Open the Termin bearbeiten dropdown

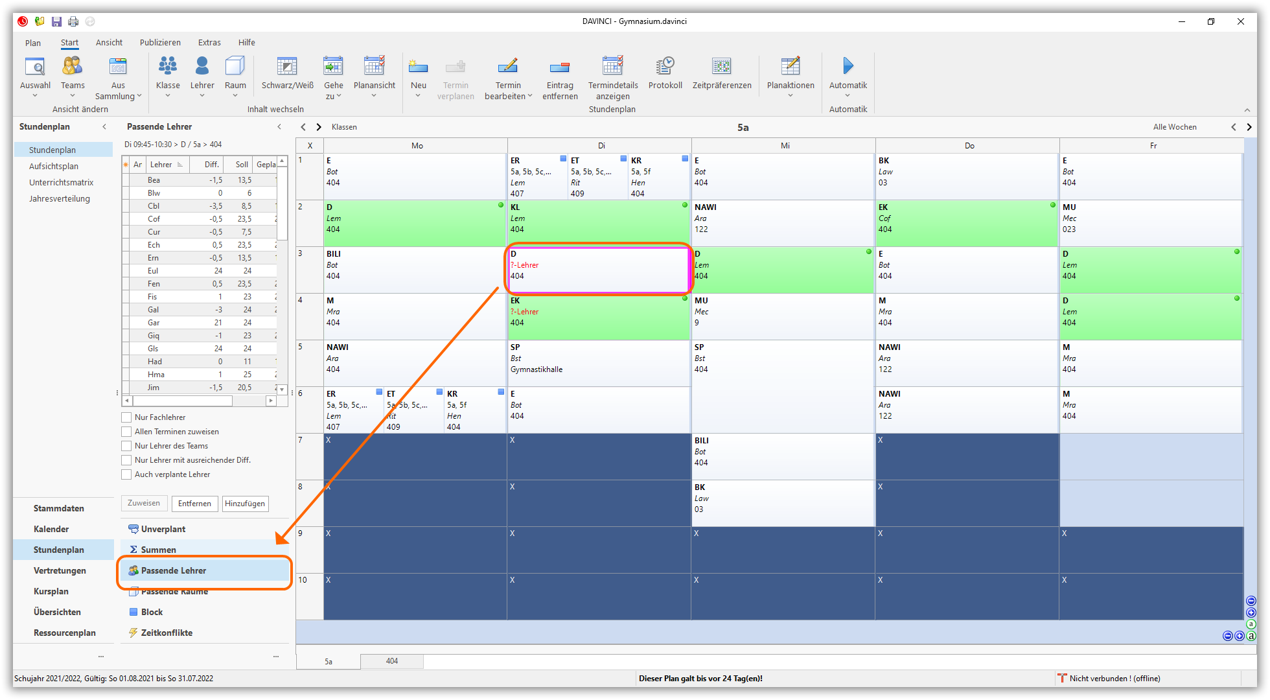pyautogui.click(x=530, y=96)
